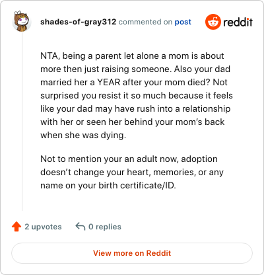
Task: Click the reddit wordmark text
Action: [x=238, y=22]
